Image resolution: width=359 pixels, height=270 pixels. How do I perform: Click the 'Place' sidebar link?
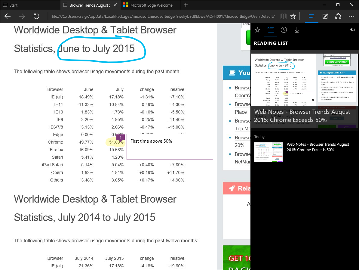(x=241, y=112)
